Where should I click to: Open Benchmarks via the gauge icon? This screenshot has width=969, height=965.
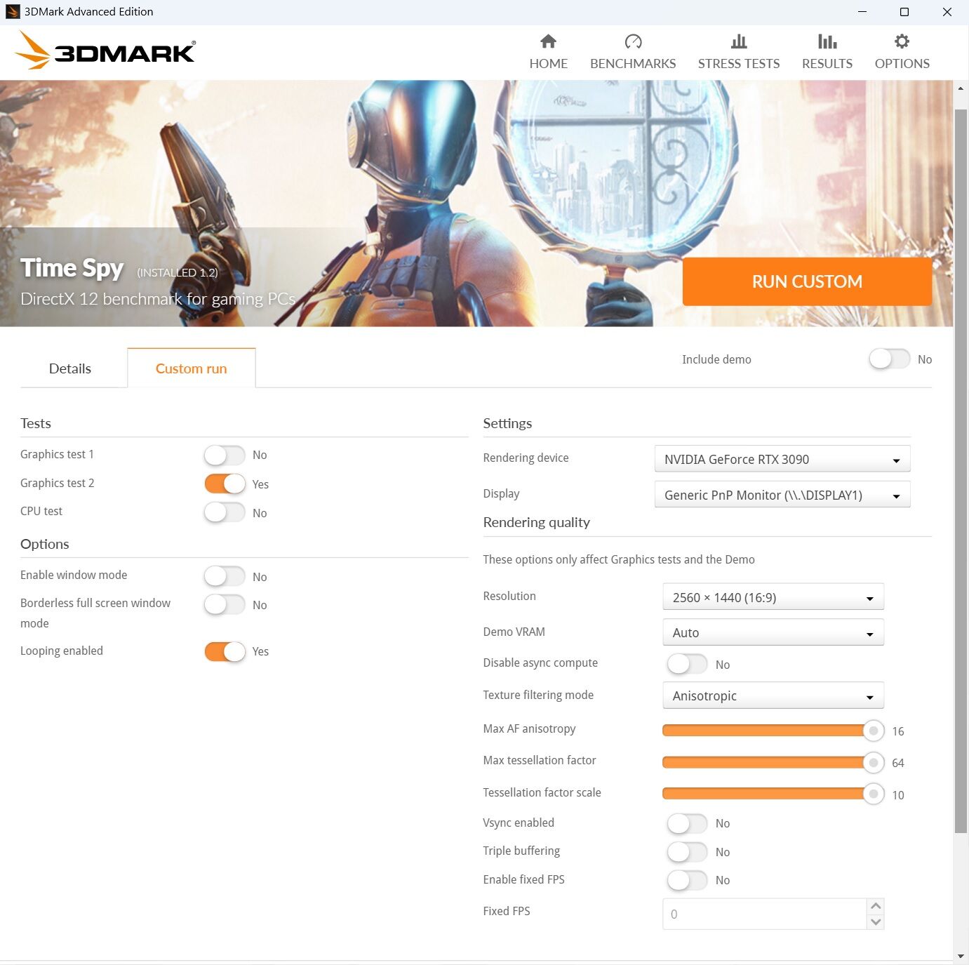pos(633,41)
